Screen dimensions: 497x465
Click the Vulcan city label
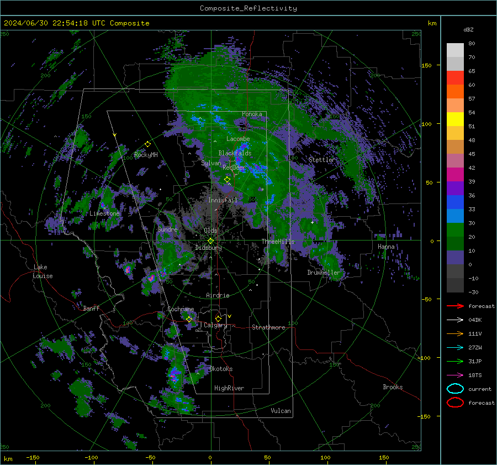[x=281, y=411]
